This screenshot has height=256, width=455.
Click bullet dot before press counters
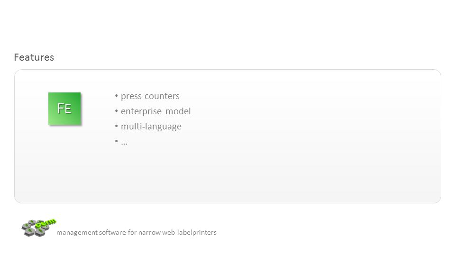(x=117, y=95)
